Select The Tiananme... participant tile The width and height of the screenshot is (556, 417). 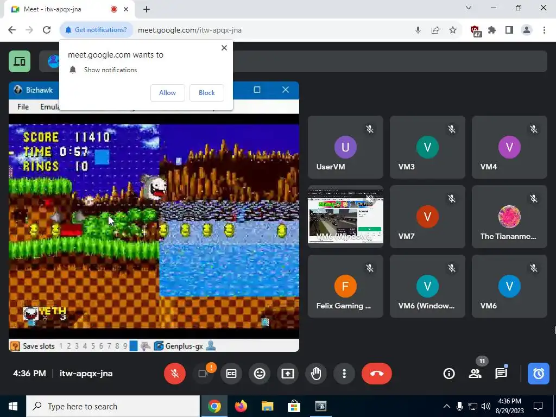[509, 217]
